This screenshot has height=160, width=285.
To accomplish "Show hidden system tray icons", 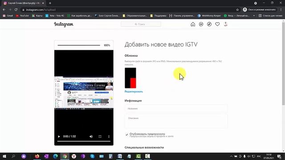I will click(x=231, y=156).
